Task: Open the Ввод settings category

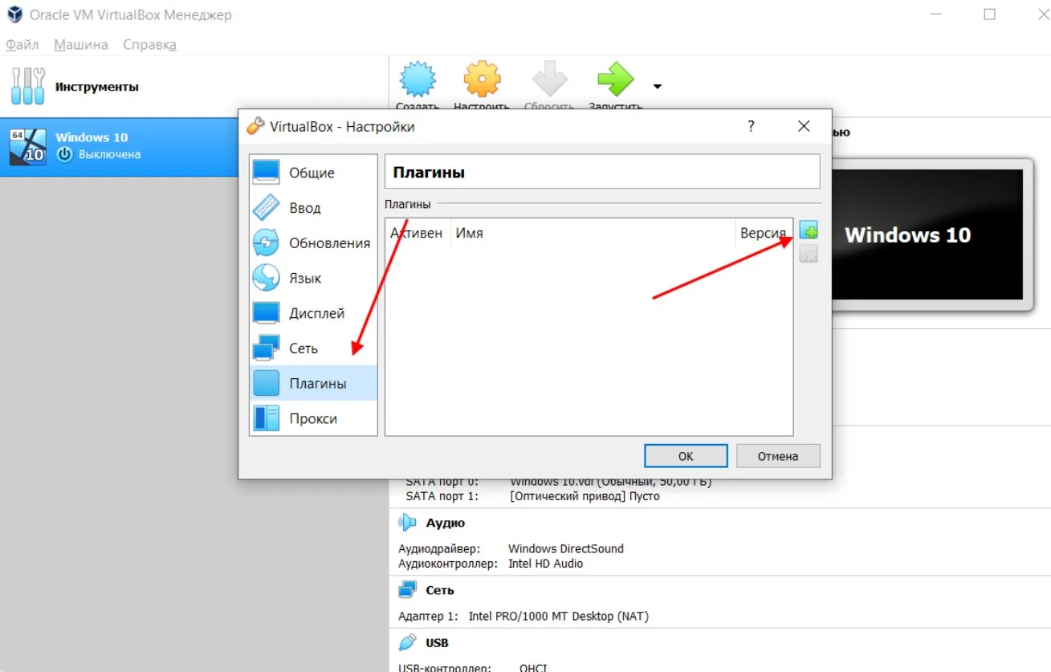Action: 313,208
